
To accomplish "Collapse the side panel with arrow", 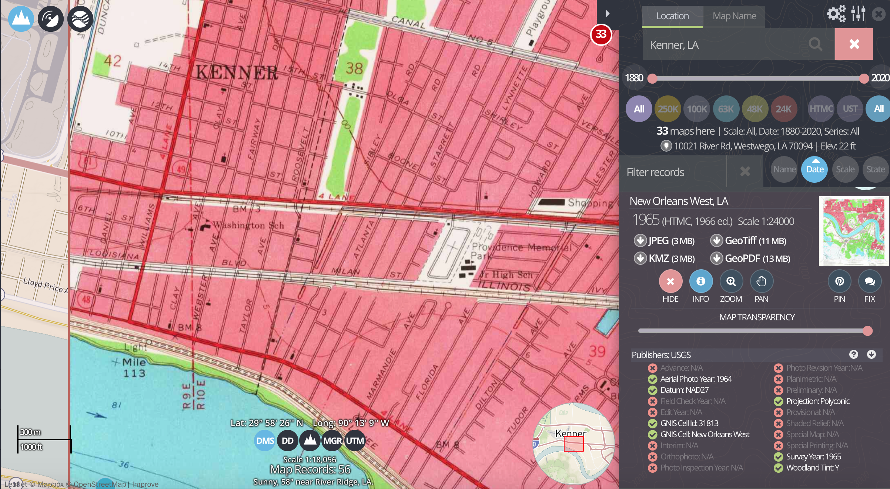I will [x=607, y=14].
